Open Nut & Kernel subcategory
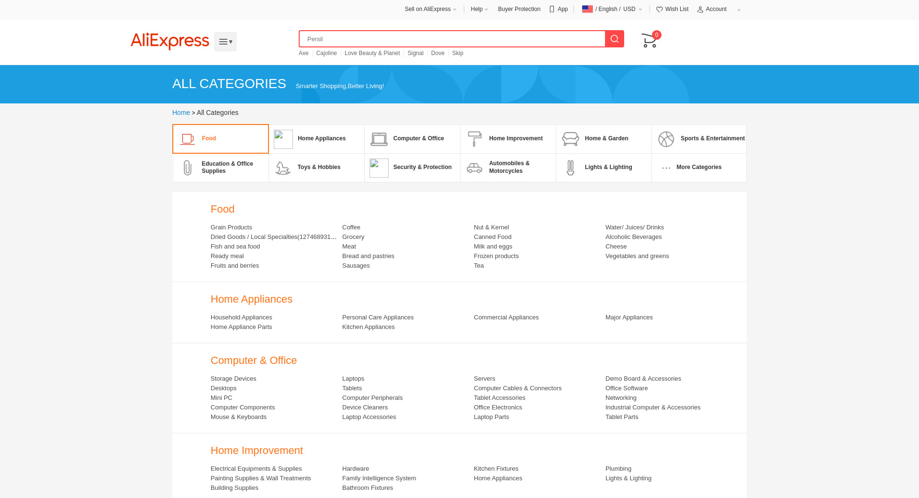 click(492, 227)
